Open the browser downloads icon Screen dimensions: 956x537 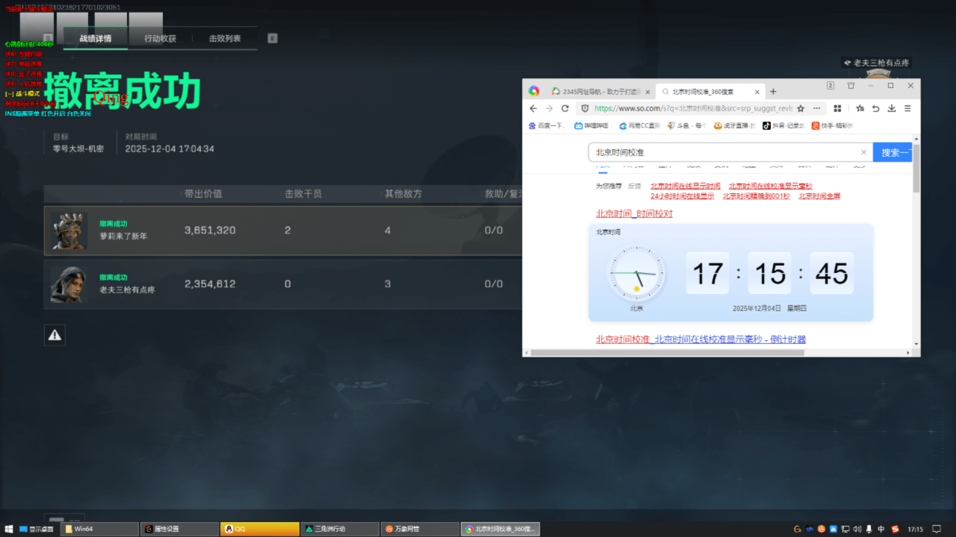click(892, 108)
